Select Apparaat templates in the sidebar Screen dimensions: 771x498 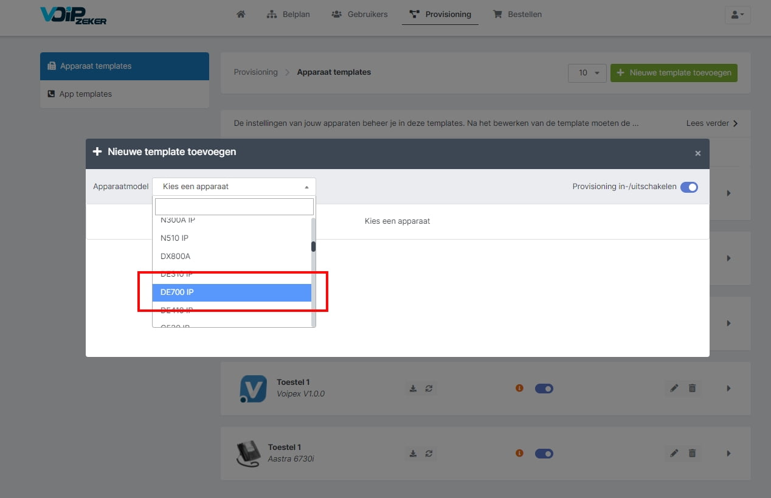125,66
